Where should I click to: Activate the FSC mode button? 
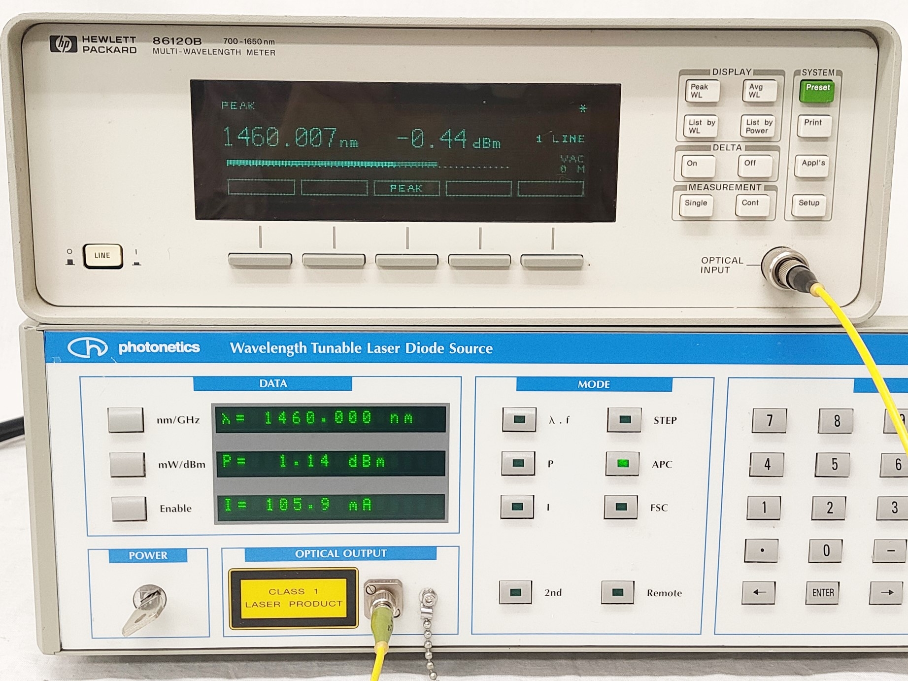(x=621, y=507)
